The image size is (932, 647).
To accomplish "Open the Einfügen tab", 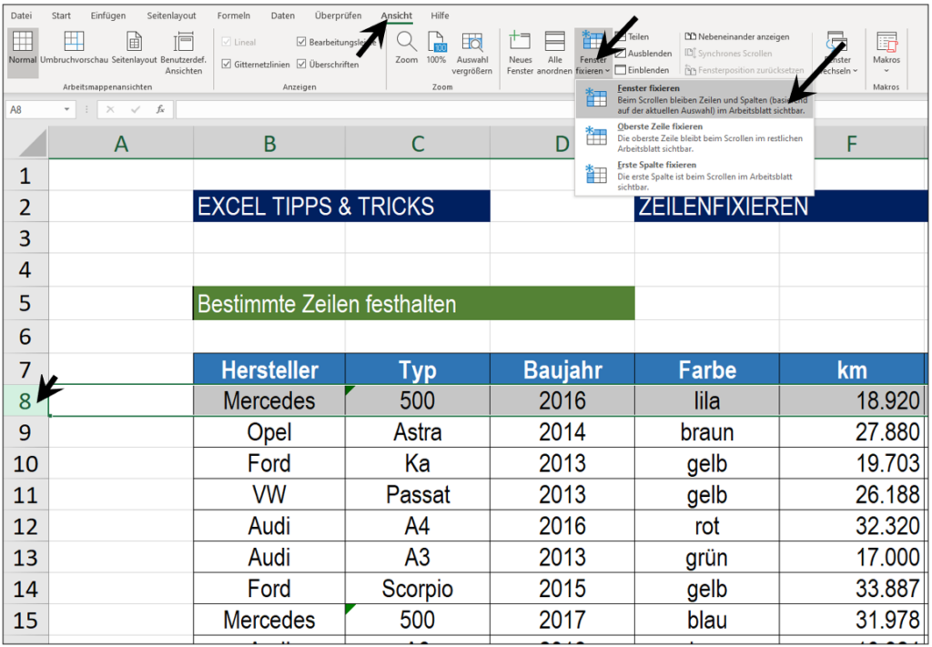I will 108,16.
